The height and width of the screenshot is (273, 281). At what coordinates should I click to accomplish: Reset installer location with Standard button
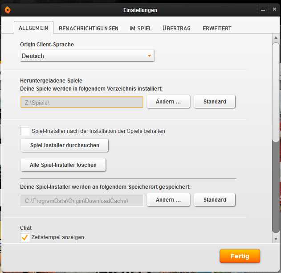(x=215, y=200)
